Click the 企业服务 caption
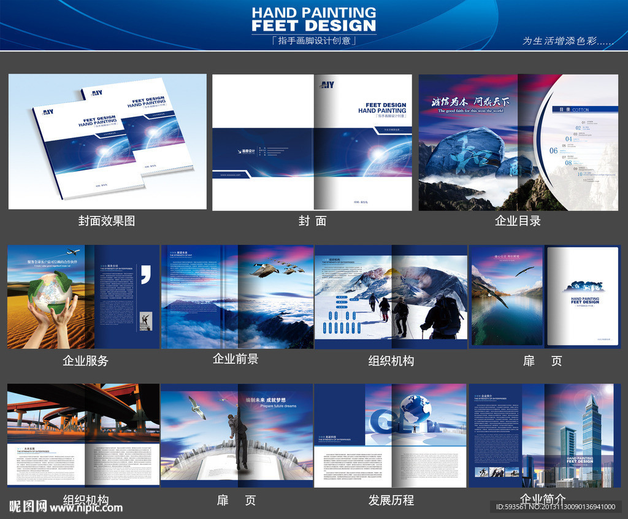Image resolution: width=628 pixels, height=519 pixels. coord(86,361)
